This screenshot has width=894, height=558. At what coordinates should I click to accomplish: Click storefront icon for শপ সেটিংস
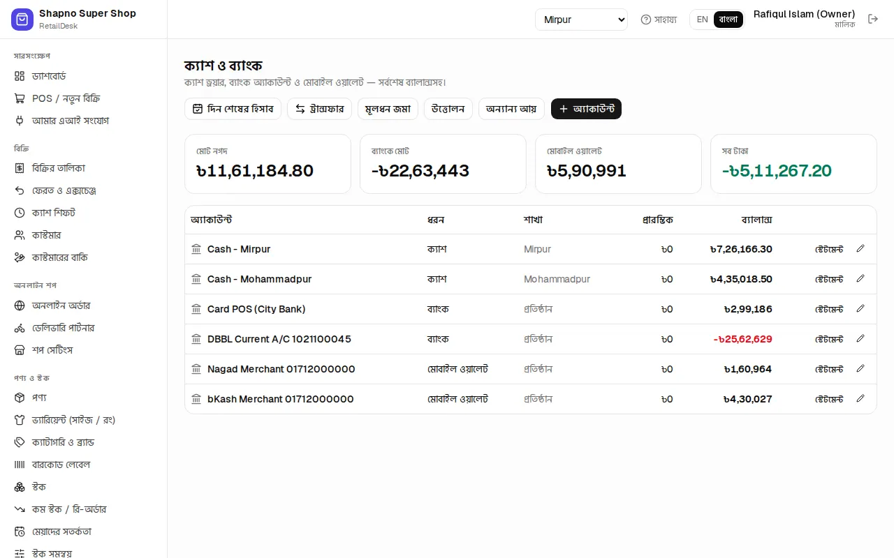20,350
